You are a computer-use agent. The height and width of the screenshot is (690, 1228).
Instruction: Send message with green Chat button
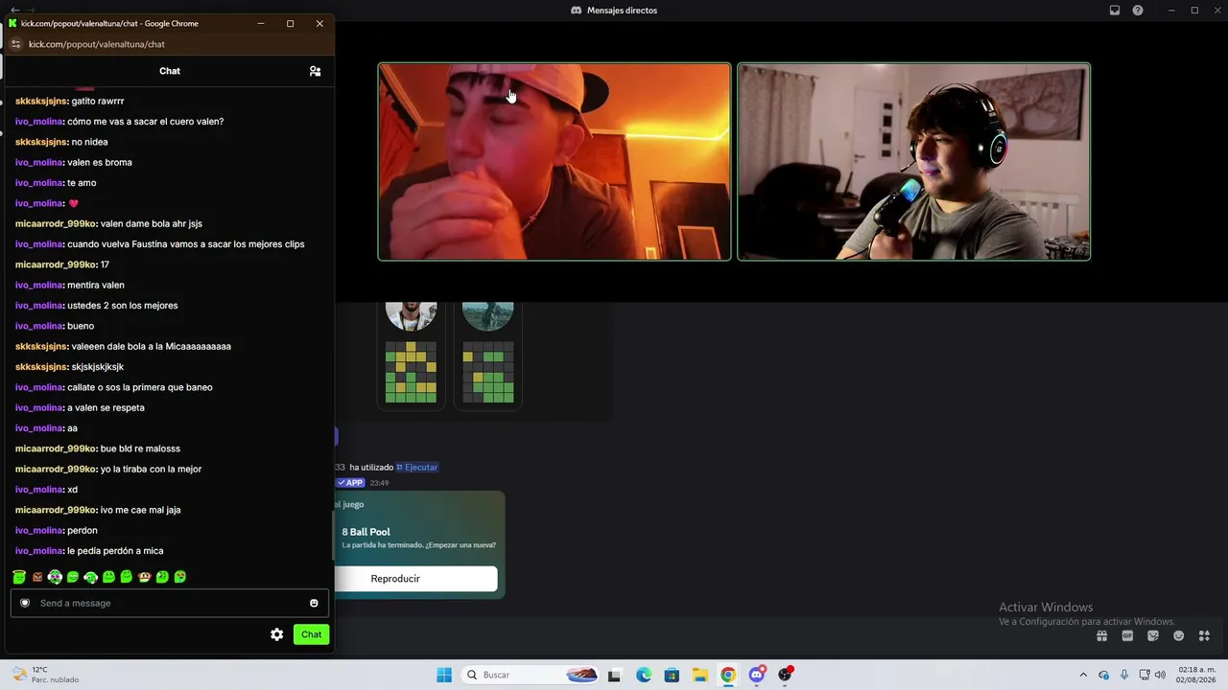coord(312,634)
